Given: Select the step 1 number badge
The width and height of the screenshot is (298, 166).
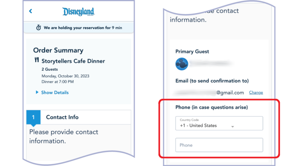Looking at the screenshot, I should (x=33, y=117).
